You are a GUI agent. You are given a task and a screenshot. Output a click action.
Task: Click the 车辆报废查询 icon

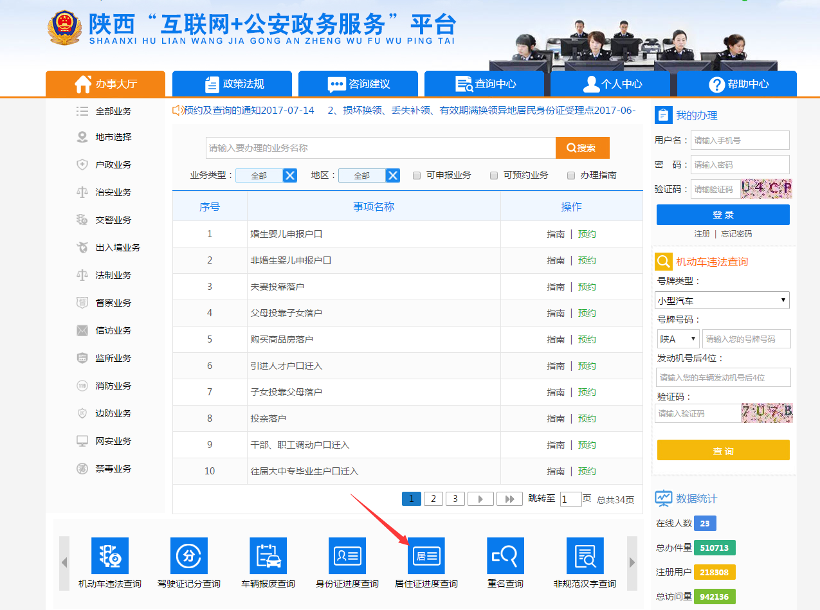[268, 555]
